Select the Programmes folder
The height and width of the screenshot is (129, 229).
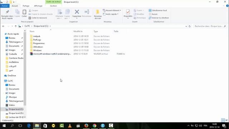(x=39, y=43)
